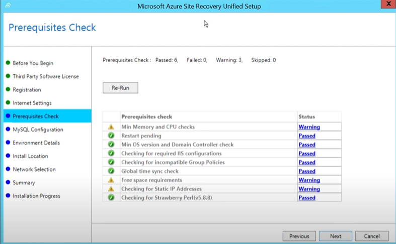Click 'Checking for Static IP Addresses' text
Image resolution: width=396 pixels, height=244 pixels.
pos(162,189)
